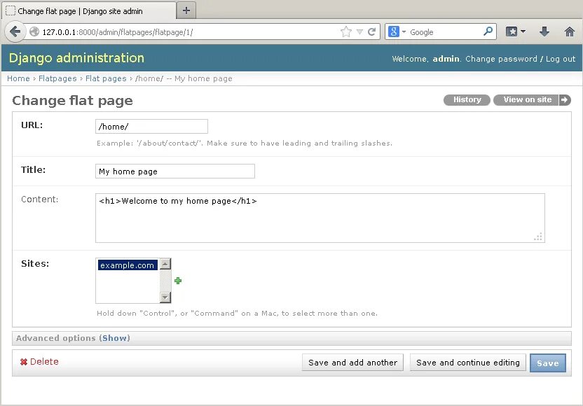Click the red Delete cross icon

click(24, 362)
